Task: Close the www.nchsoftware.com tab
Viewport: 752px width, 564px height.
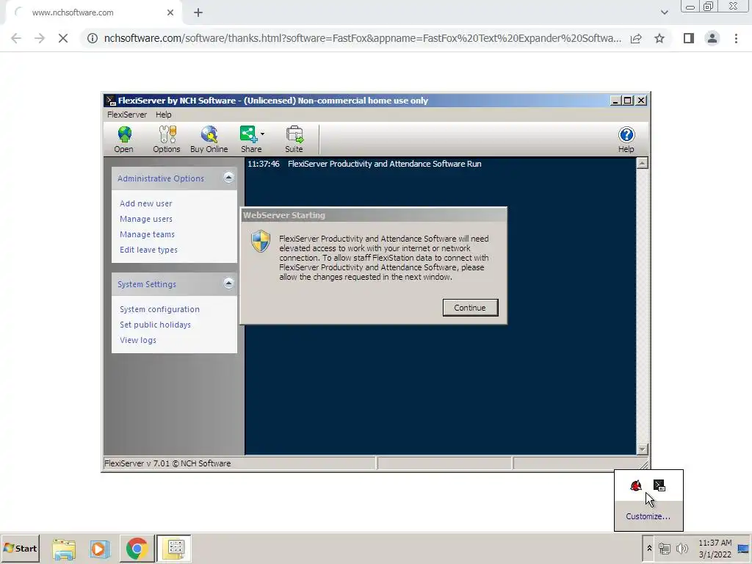Action: coord(170,13)
